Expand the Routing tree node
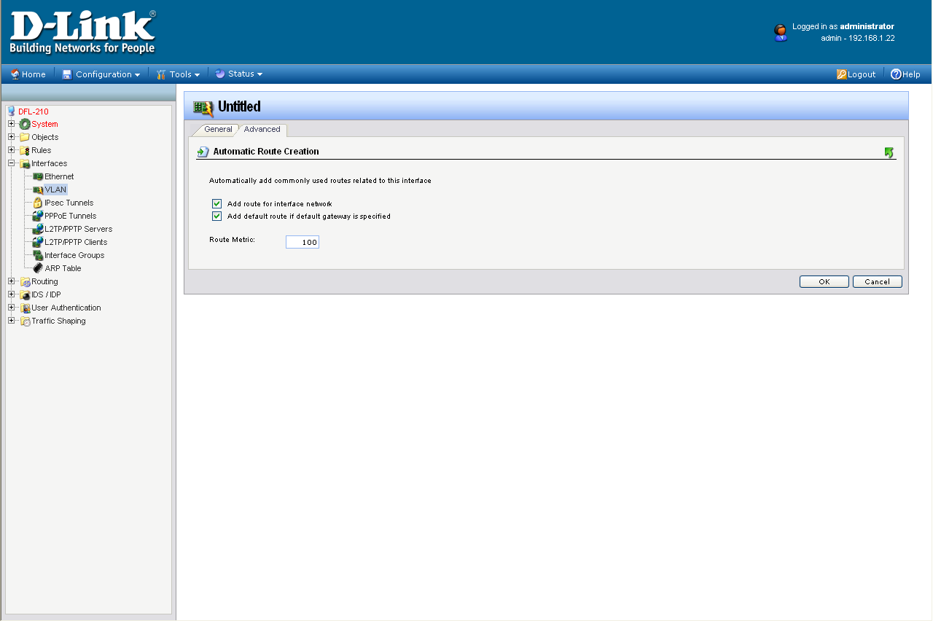Screen dimensions: 933x621 (12, 281)
